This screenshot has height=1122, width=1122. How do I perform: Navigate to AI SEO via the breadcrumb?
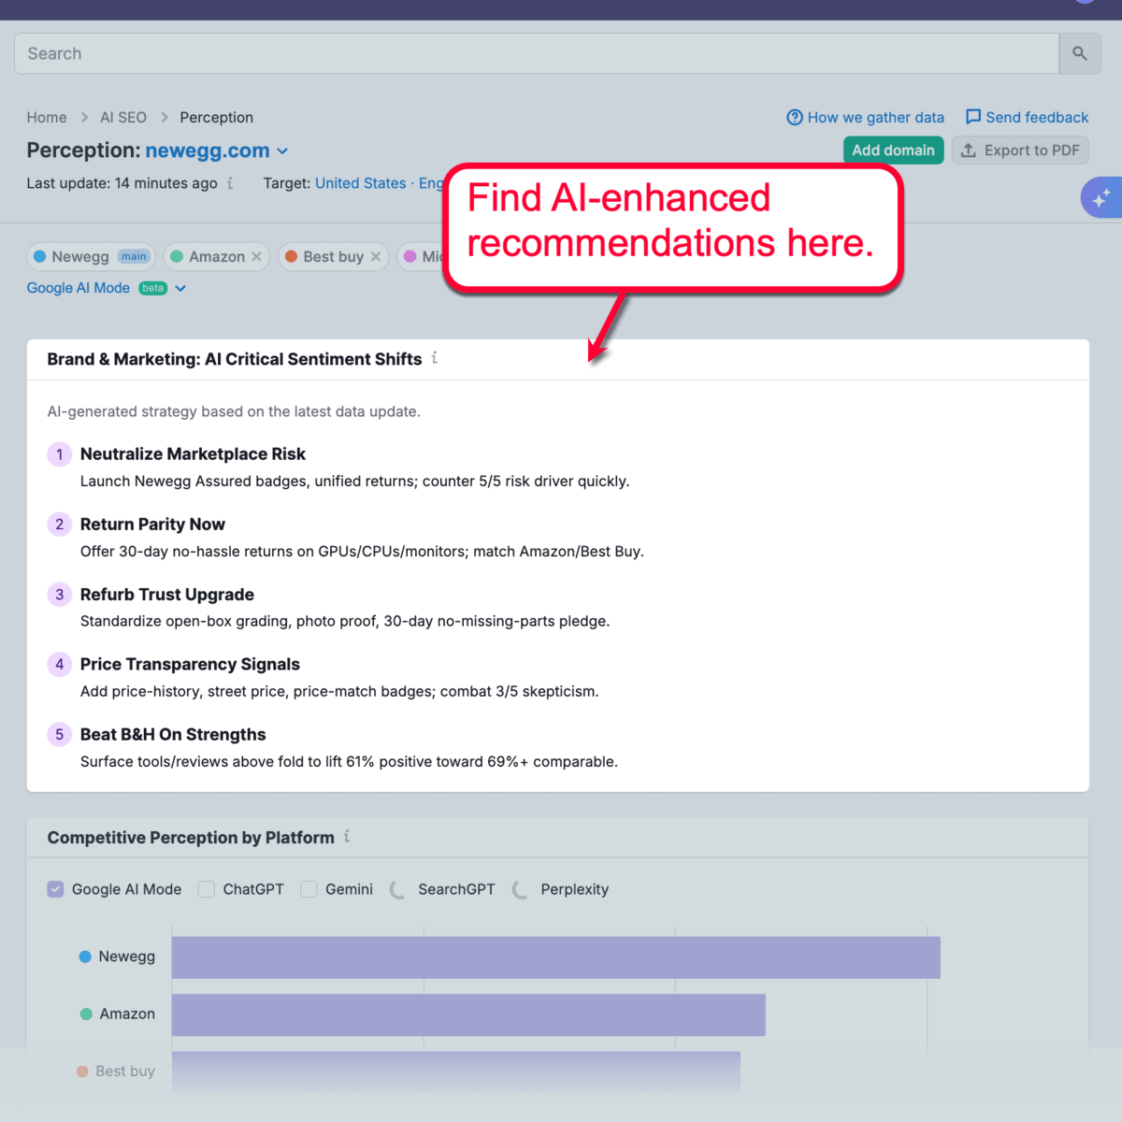122,117
